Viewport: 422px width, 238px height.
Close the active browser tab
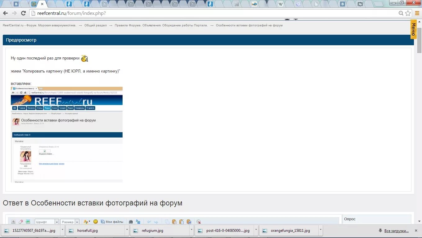click(42, 4)
